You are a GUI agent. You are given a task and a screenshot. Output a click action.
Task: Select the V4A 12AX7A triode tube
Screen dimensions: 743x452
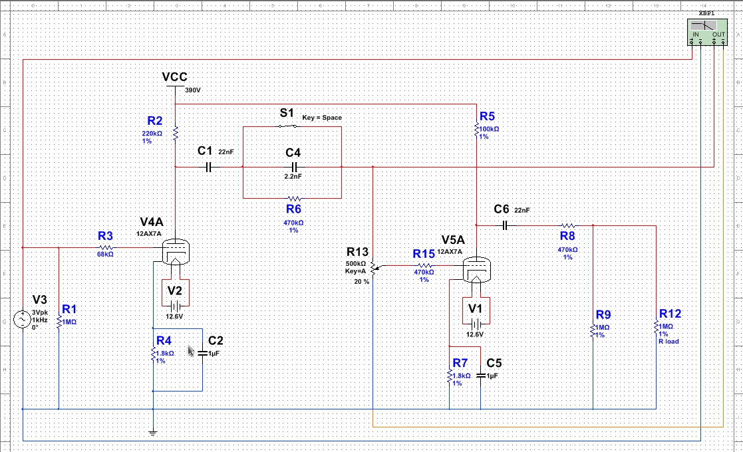(x=176, y=251)
